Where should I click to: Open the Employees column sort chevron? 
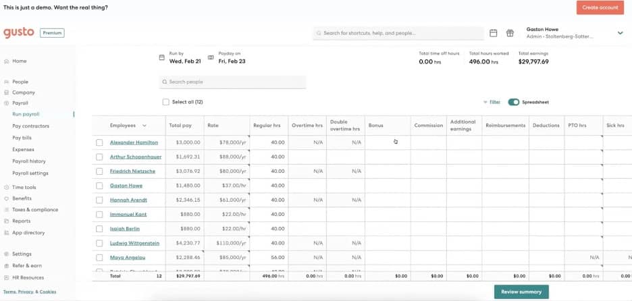click(x=144, y=126)
